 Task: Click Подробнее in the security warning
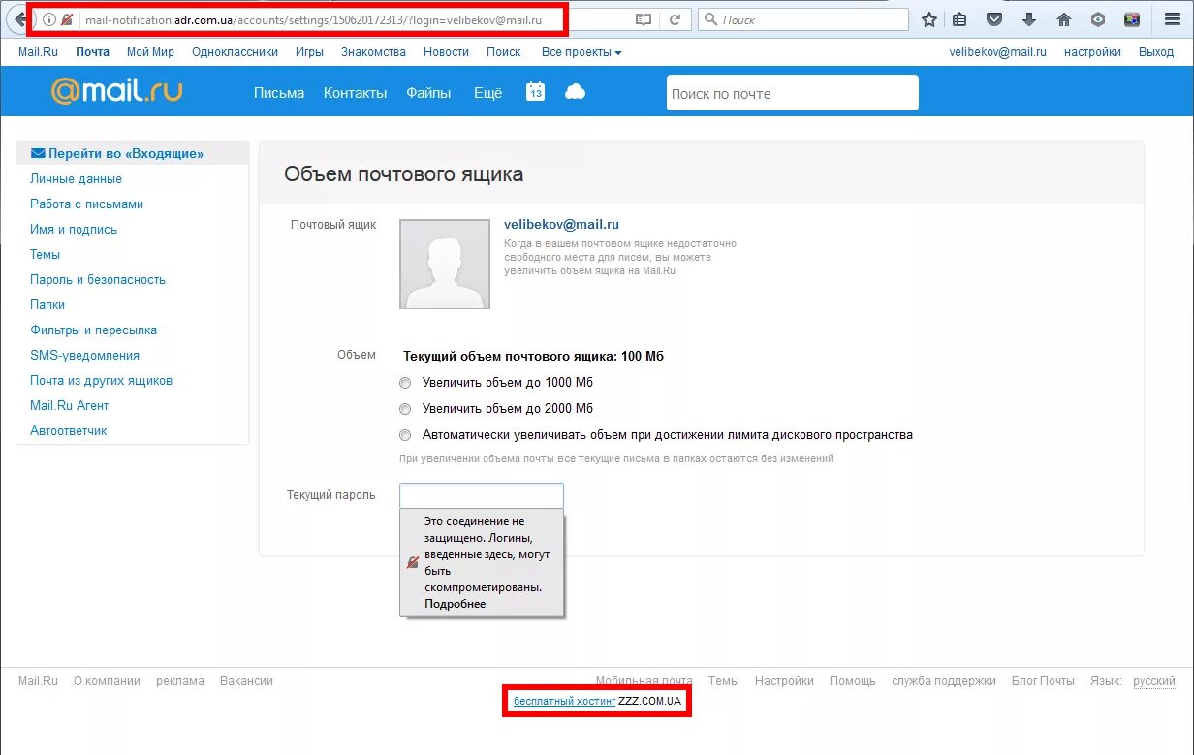coord(455,604)
